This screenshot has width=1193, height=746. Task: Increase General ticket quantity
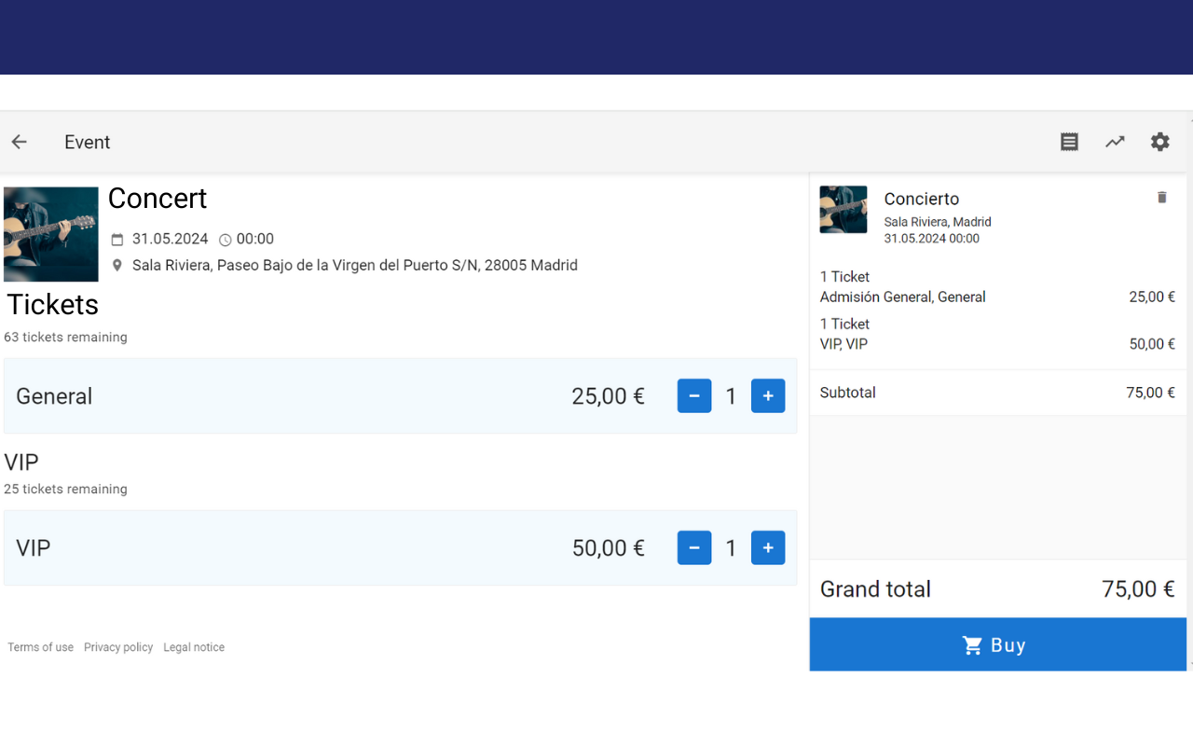tap(767, 396)
